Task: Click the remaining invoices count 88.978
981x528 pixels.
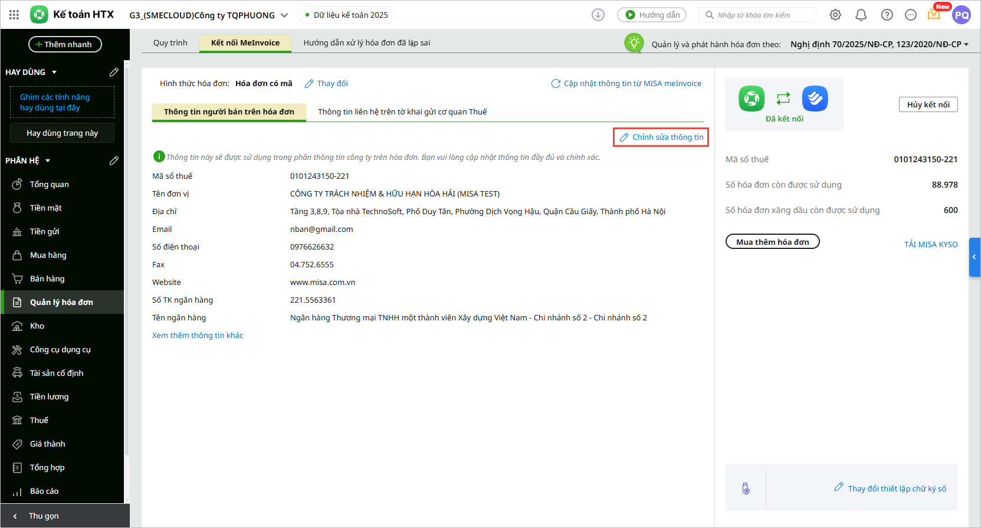Action: click(944, 185)
